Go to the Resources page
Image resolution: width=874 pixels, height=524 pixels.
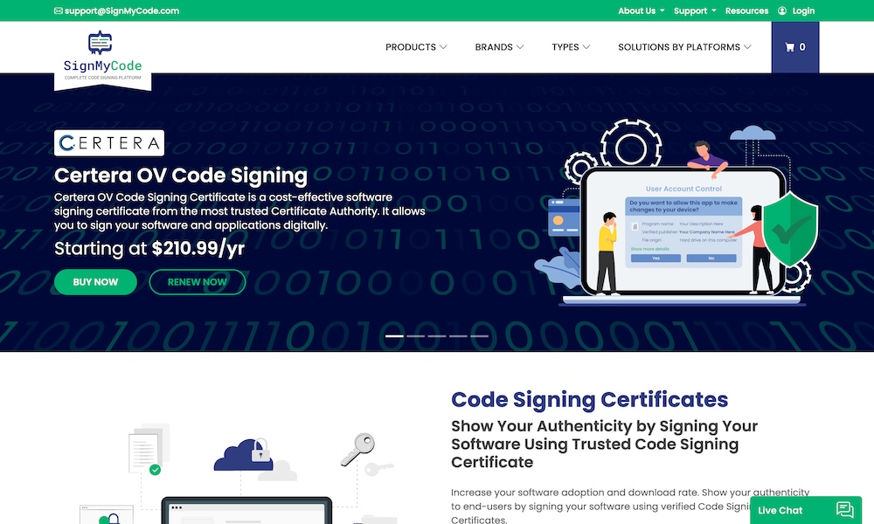[x=746, y=11]
